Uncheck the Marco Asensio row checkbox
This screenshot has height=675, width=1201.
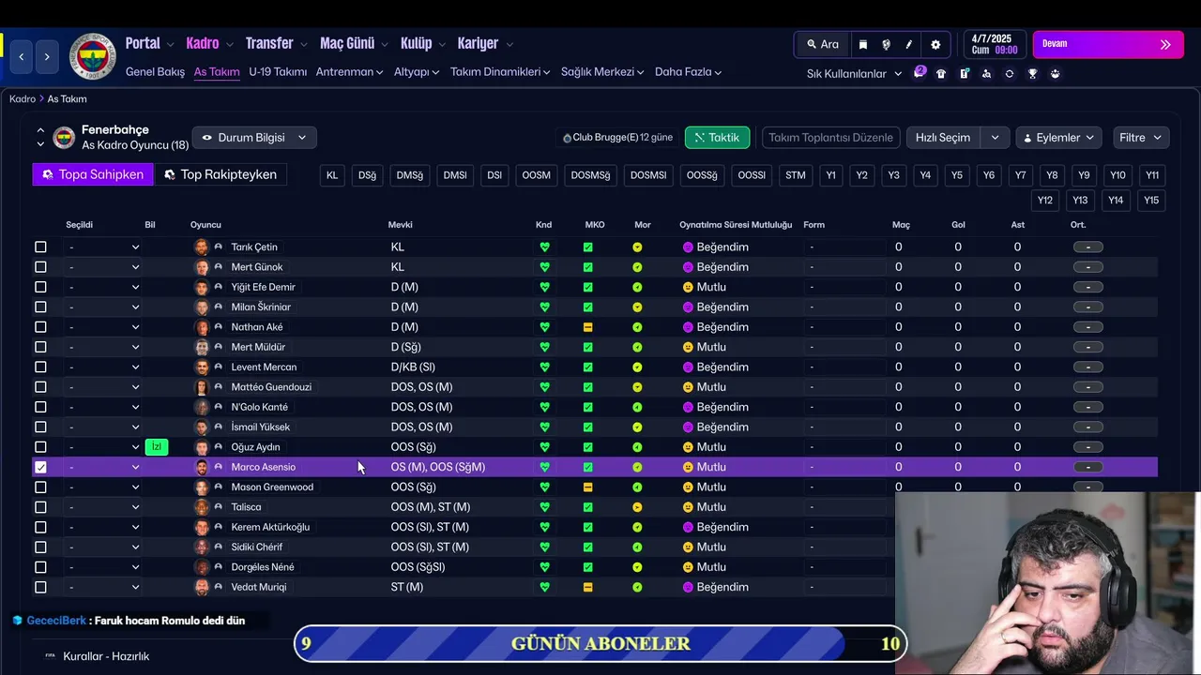click(40, 467)
